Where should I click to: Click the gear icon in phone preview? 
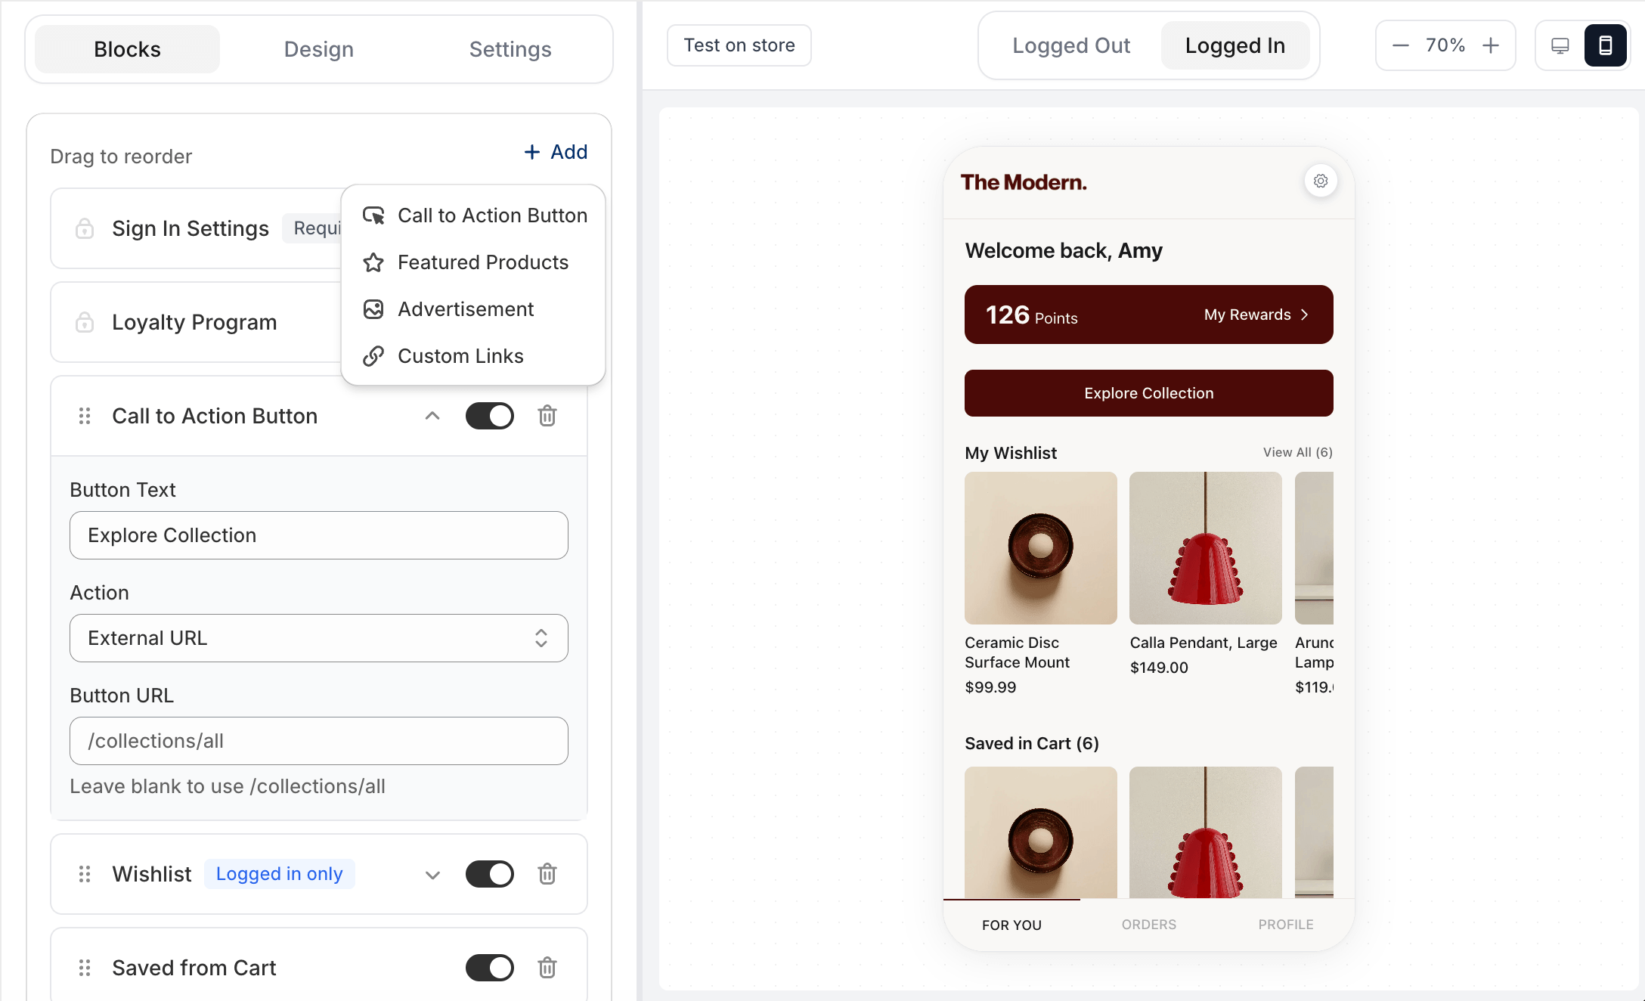click(x=1321, y=181)
